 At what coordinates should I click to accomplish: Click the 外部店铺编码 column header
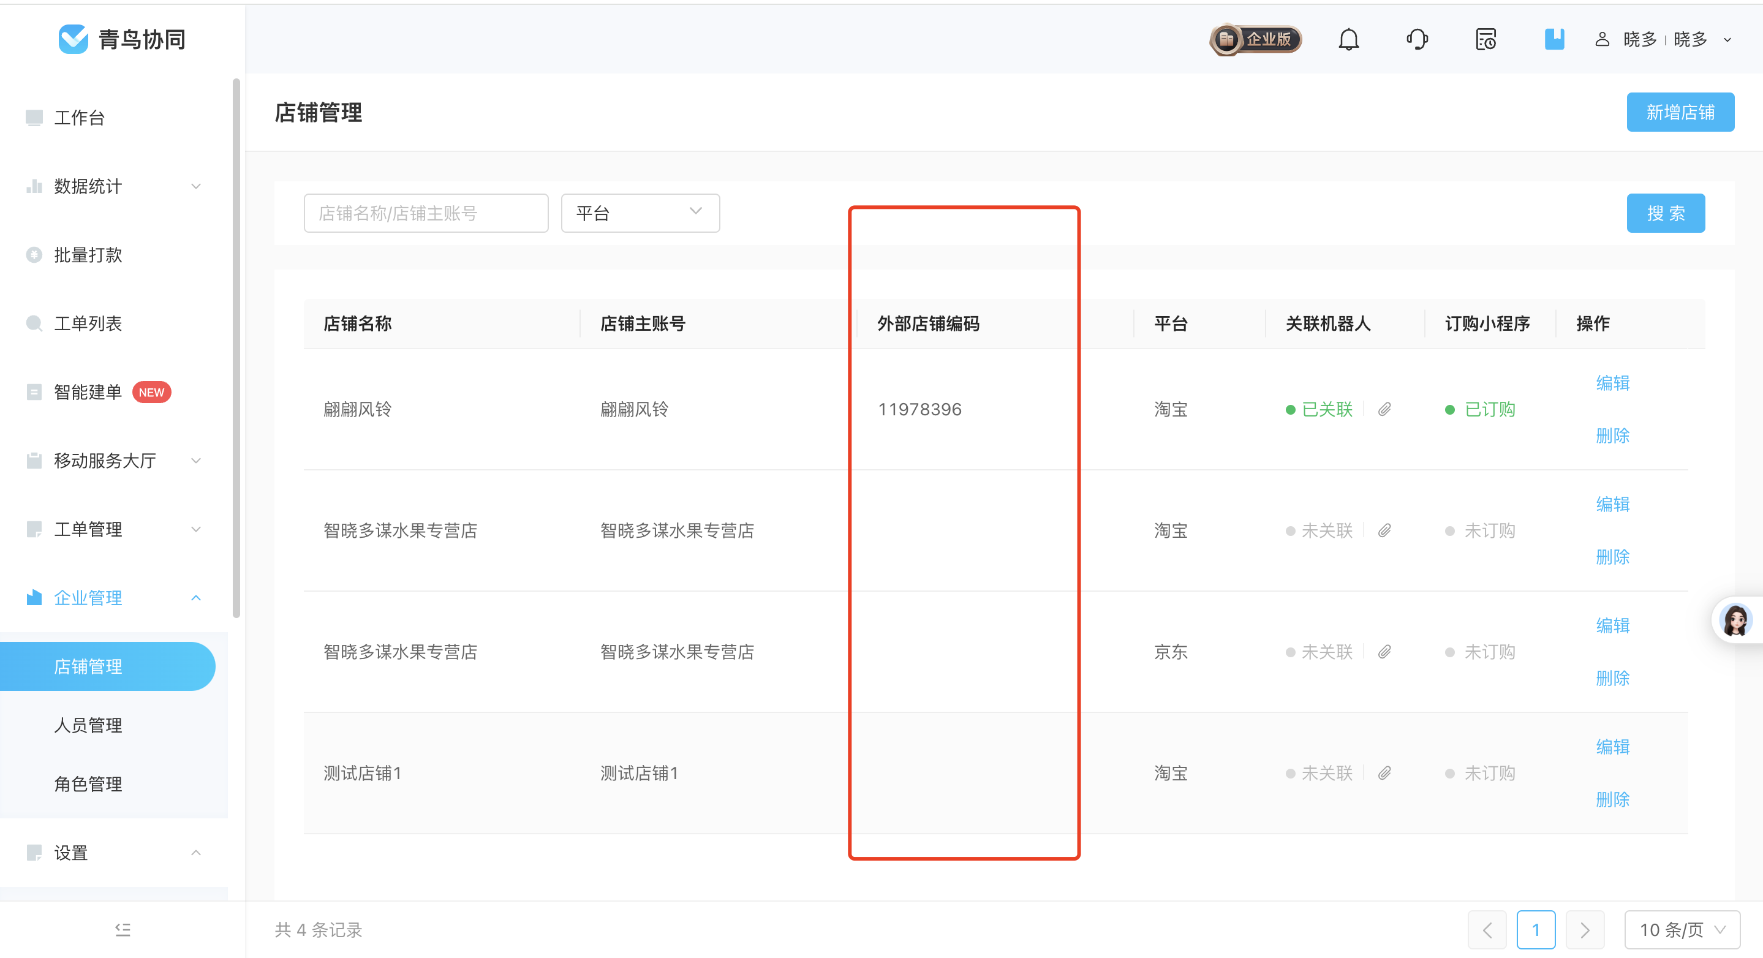tap(928, 323)
